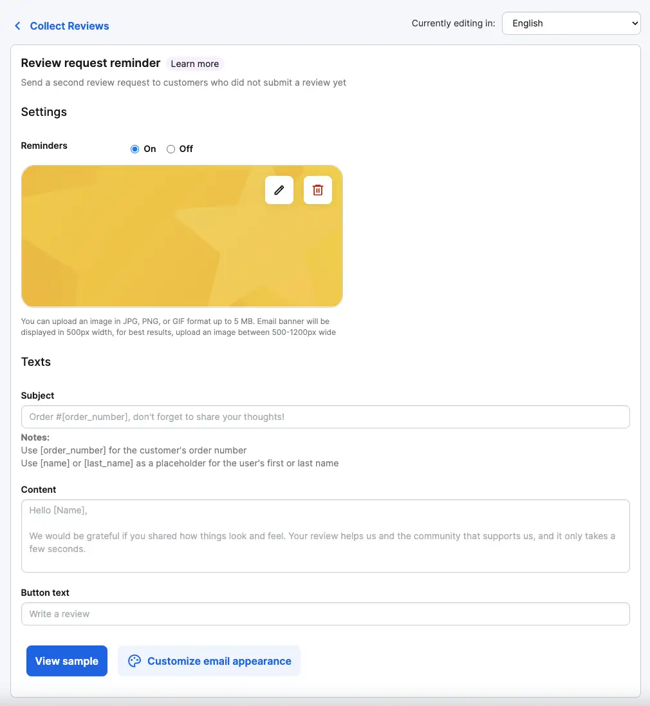
Task: Click the Button text field label
Action: point(45,593)
